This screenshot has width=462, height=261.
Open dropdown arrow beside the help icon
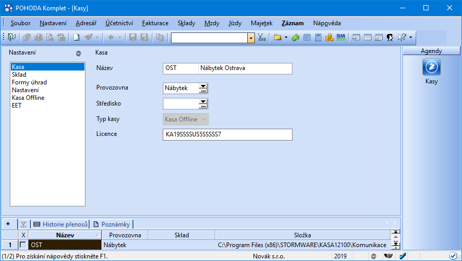410,38
